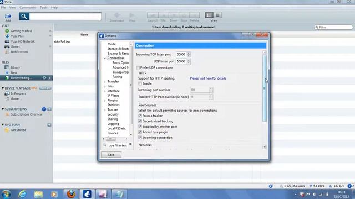
Task: Collapse the DVD Burn section
Action: pos(3,125)
